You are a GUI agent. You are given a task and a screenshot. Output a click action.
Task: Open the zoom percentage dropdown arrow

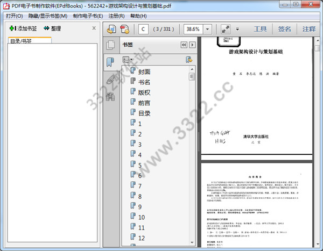(207, 29)
